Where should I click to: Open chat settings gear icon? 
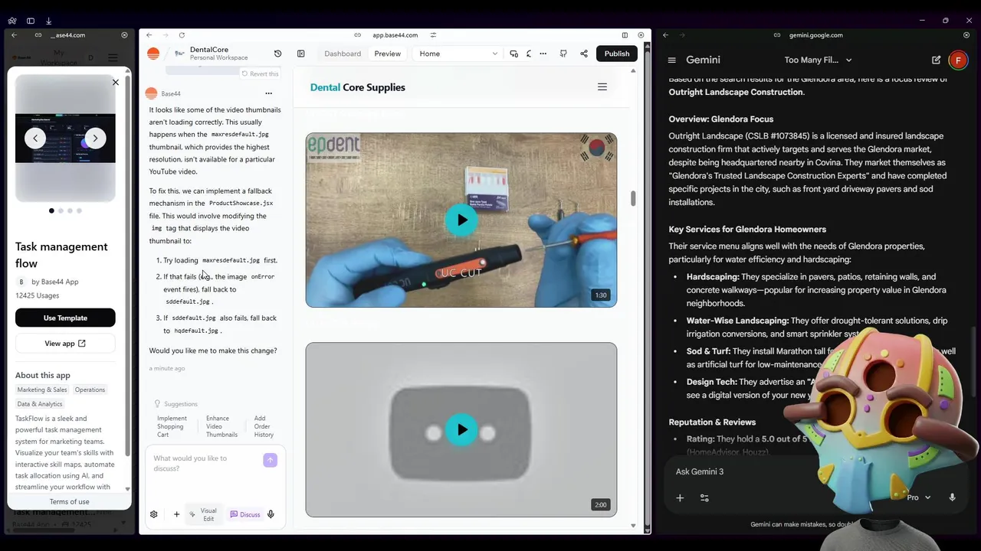[x=153, y=514]
